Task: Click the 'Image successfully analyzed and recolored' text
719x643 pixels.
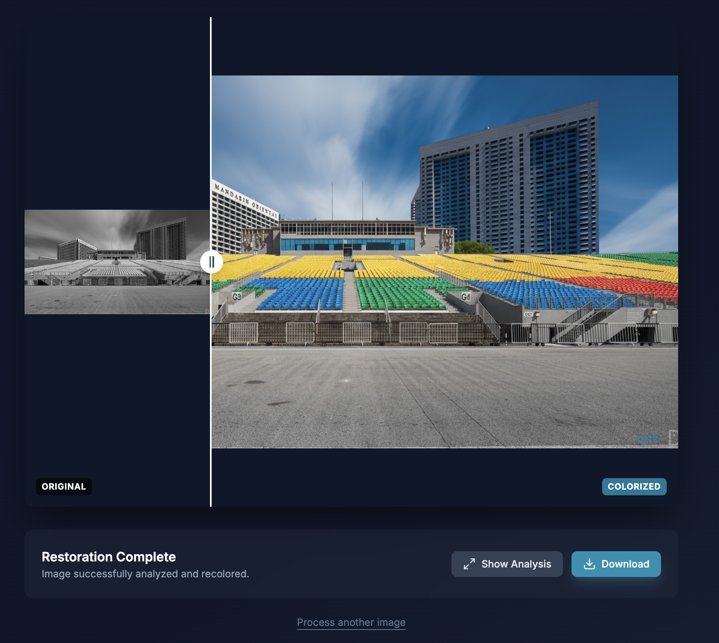Action: coord(145,574)
